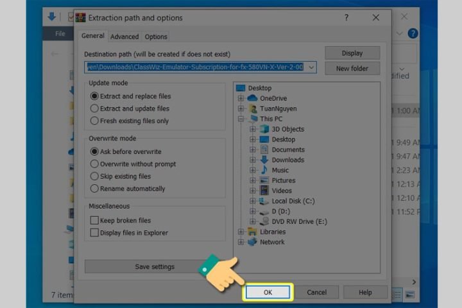Click the New folder button
Viewport: 462px width, 308px height.
click(352, 68)
